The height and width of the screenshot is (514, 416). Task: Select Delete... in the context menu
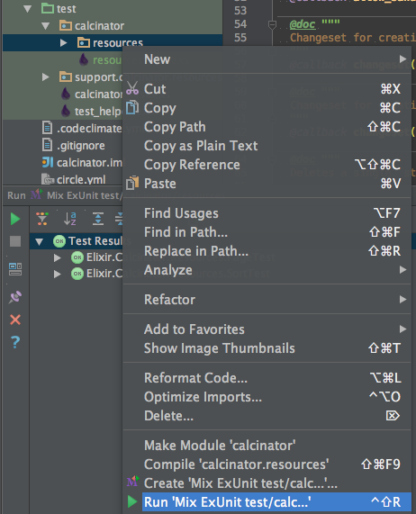coord(267,416)
